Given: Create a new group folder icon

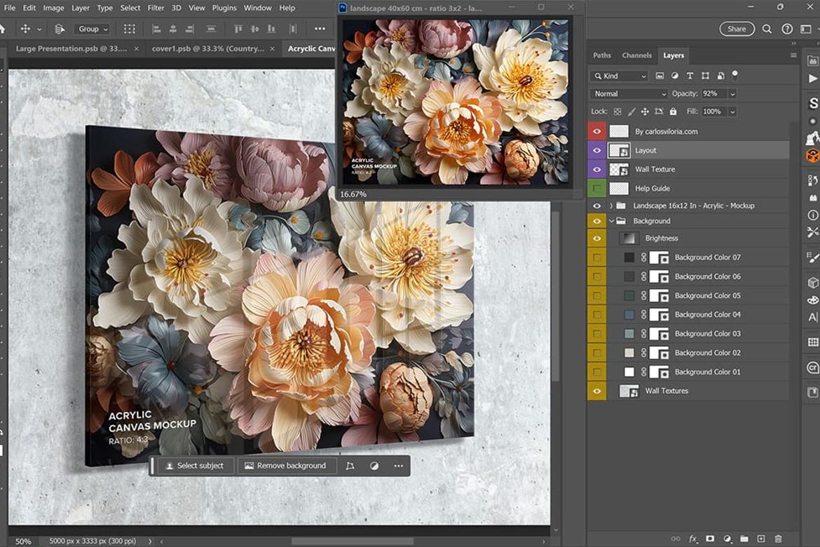Looking at the screenshot, I should 744,539.
